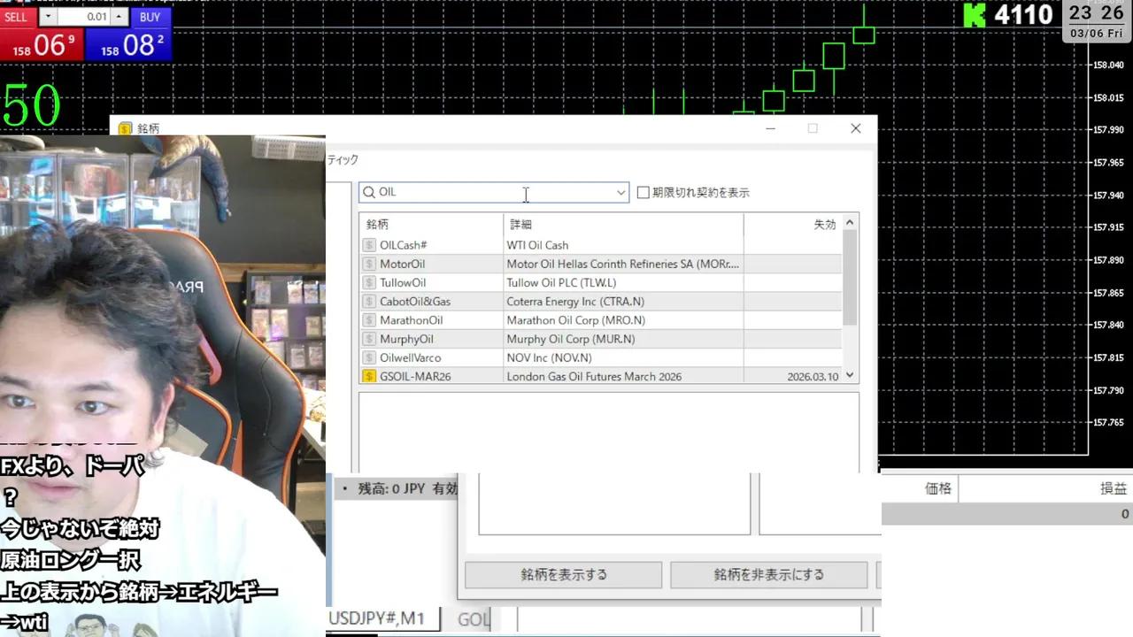Click the symbol icon beside MurphyOil
Screen dimensions: 1133x637
click(369, 339)
